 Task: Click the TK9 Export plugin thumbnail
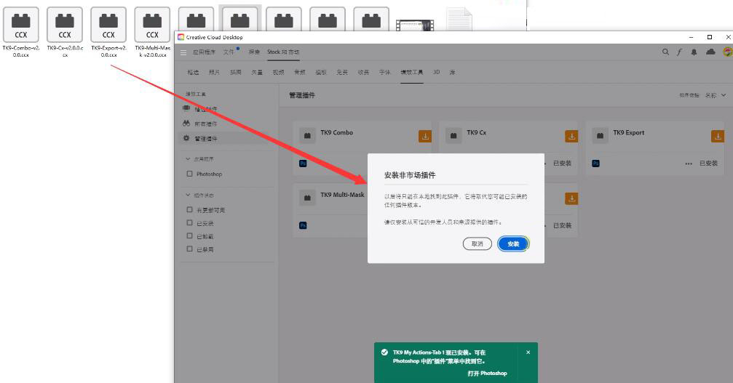[x=600, y=135]
